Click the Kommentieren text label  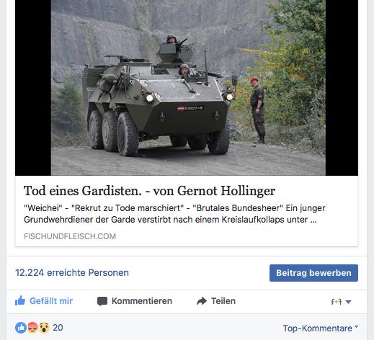[142, 301]
